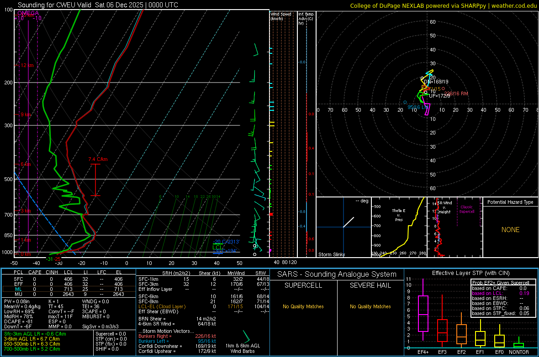Click the magenta based on LCL line
The image size is (539, 357).
[501, 293]
